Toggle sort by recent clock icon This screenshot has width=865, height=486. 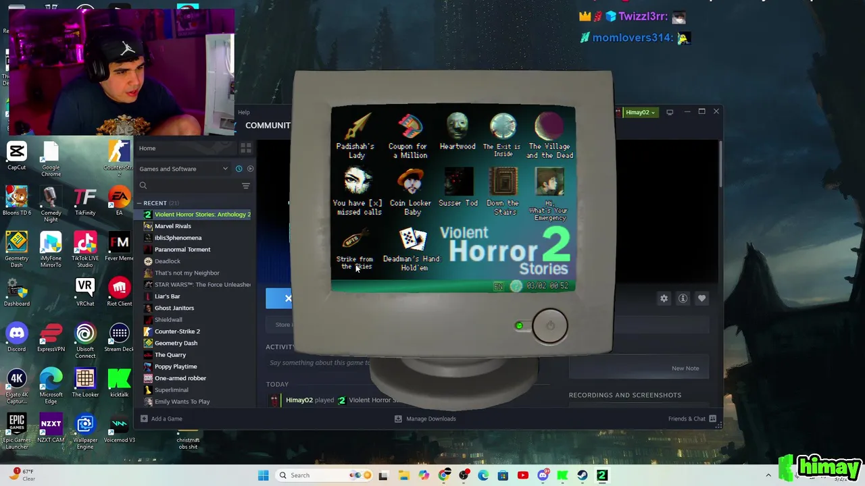coord(239,169)
